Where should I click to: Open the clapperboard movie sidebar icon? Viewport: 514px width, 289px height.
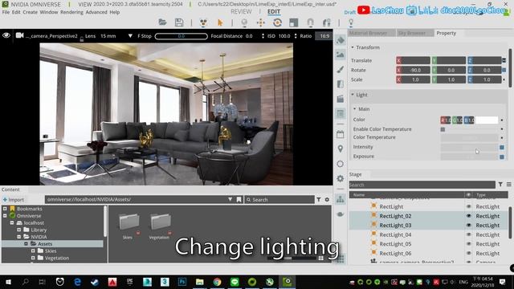point(341,99)
